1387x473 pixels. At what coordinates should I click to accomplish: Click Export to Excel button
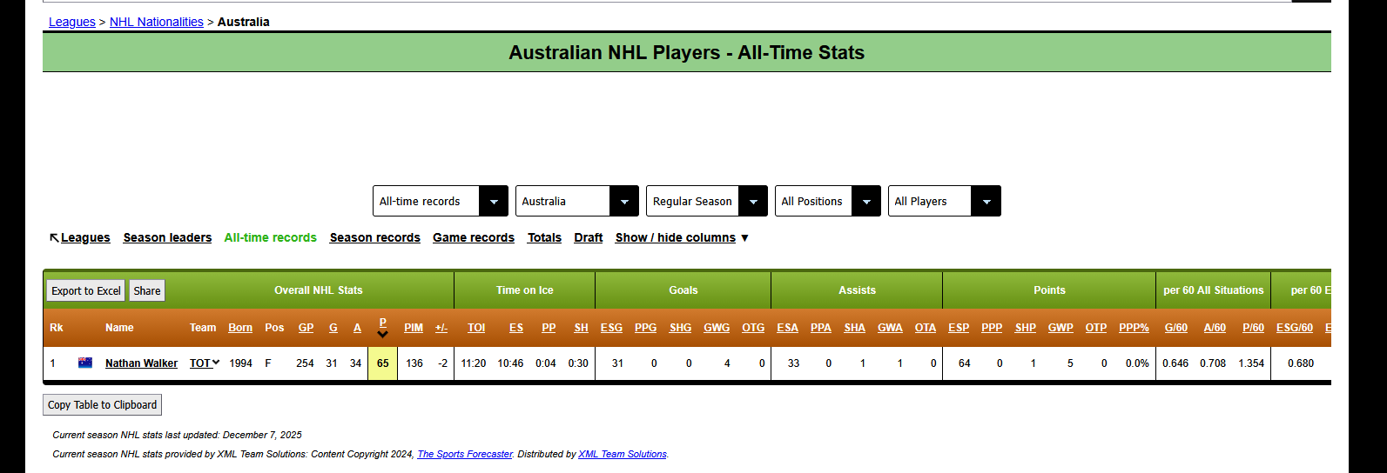click(x=86, y=290)
